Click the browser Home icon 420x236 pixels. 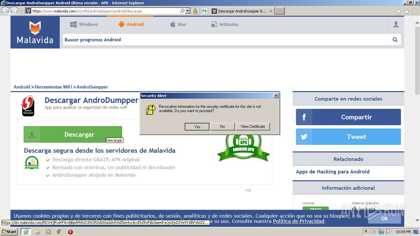399,11
